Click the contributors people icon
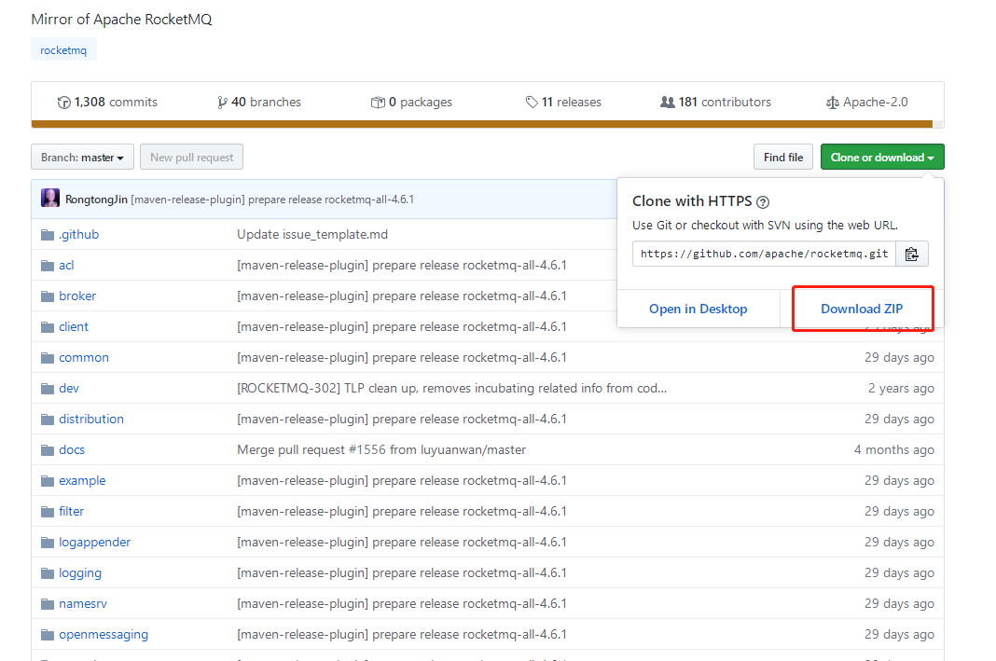 [667, 102]
